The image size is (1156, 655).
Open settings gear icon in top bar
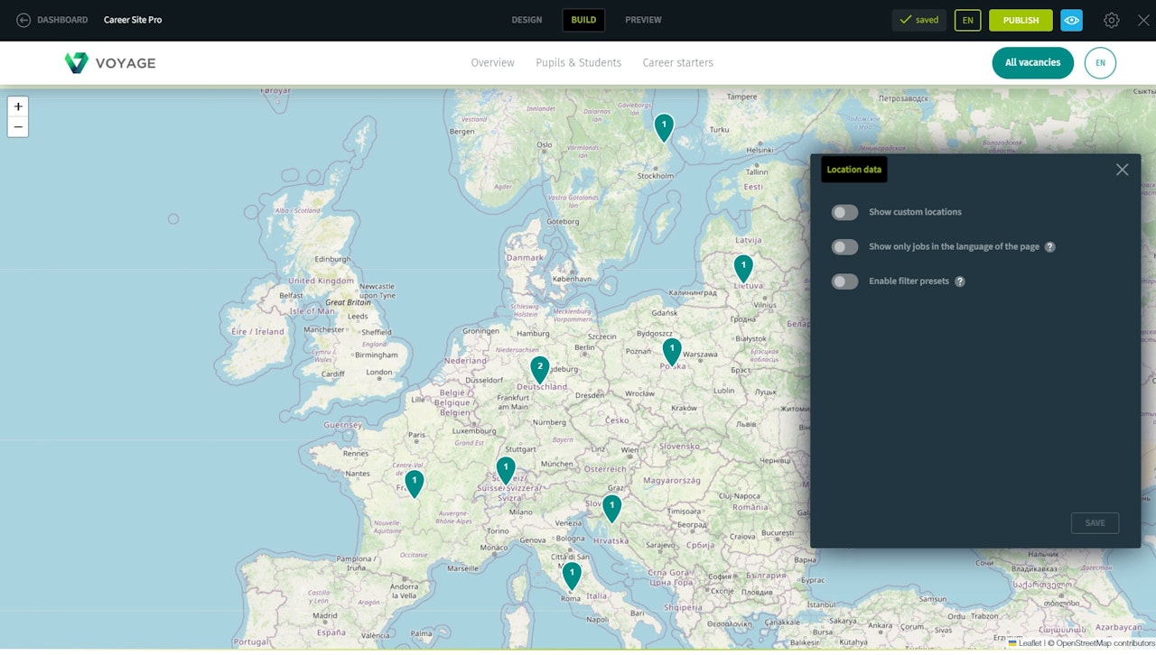1112,20
